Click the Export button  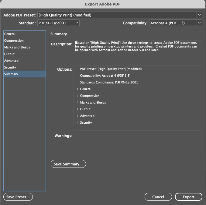(x=188, y=197)
